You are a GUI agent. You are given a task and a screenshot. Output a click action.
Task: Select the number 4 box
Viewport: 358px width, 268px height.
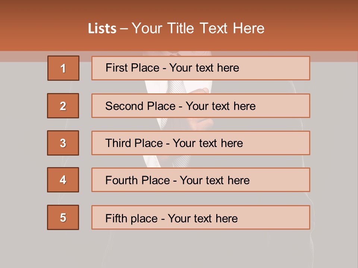63,180
